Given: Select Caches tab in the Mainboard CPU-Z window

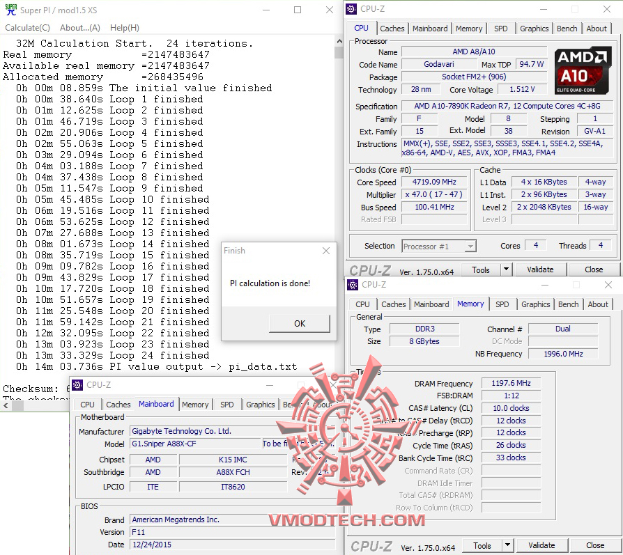Looking at the screenshot, I should [x=118, y=405].
